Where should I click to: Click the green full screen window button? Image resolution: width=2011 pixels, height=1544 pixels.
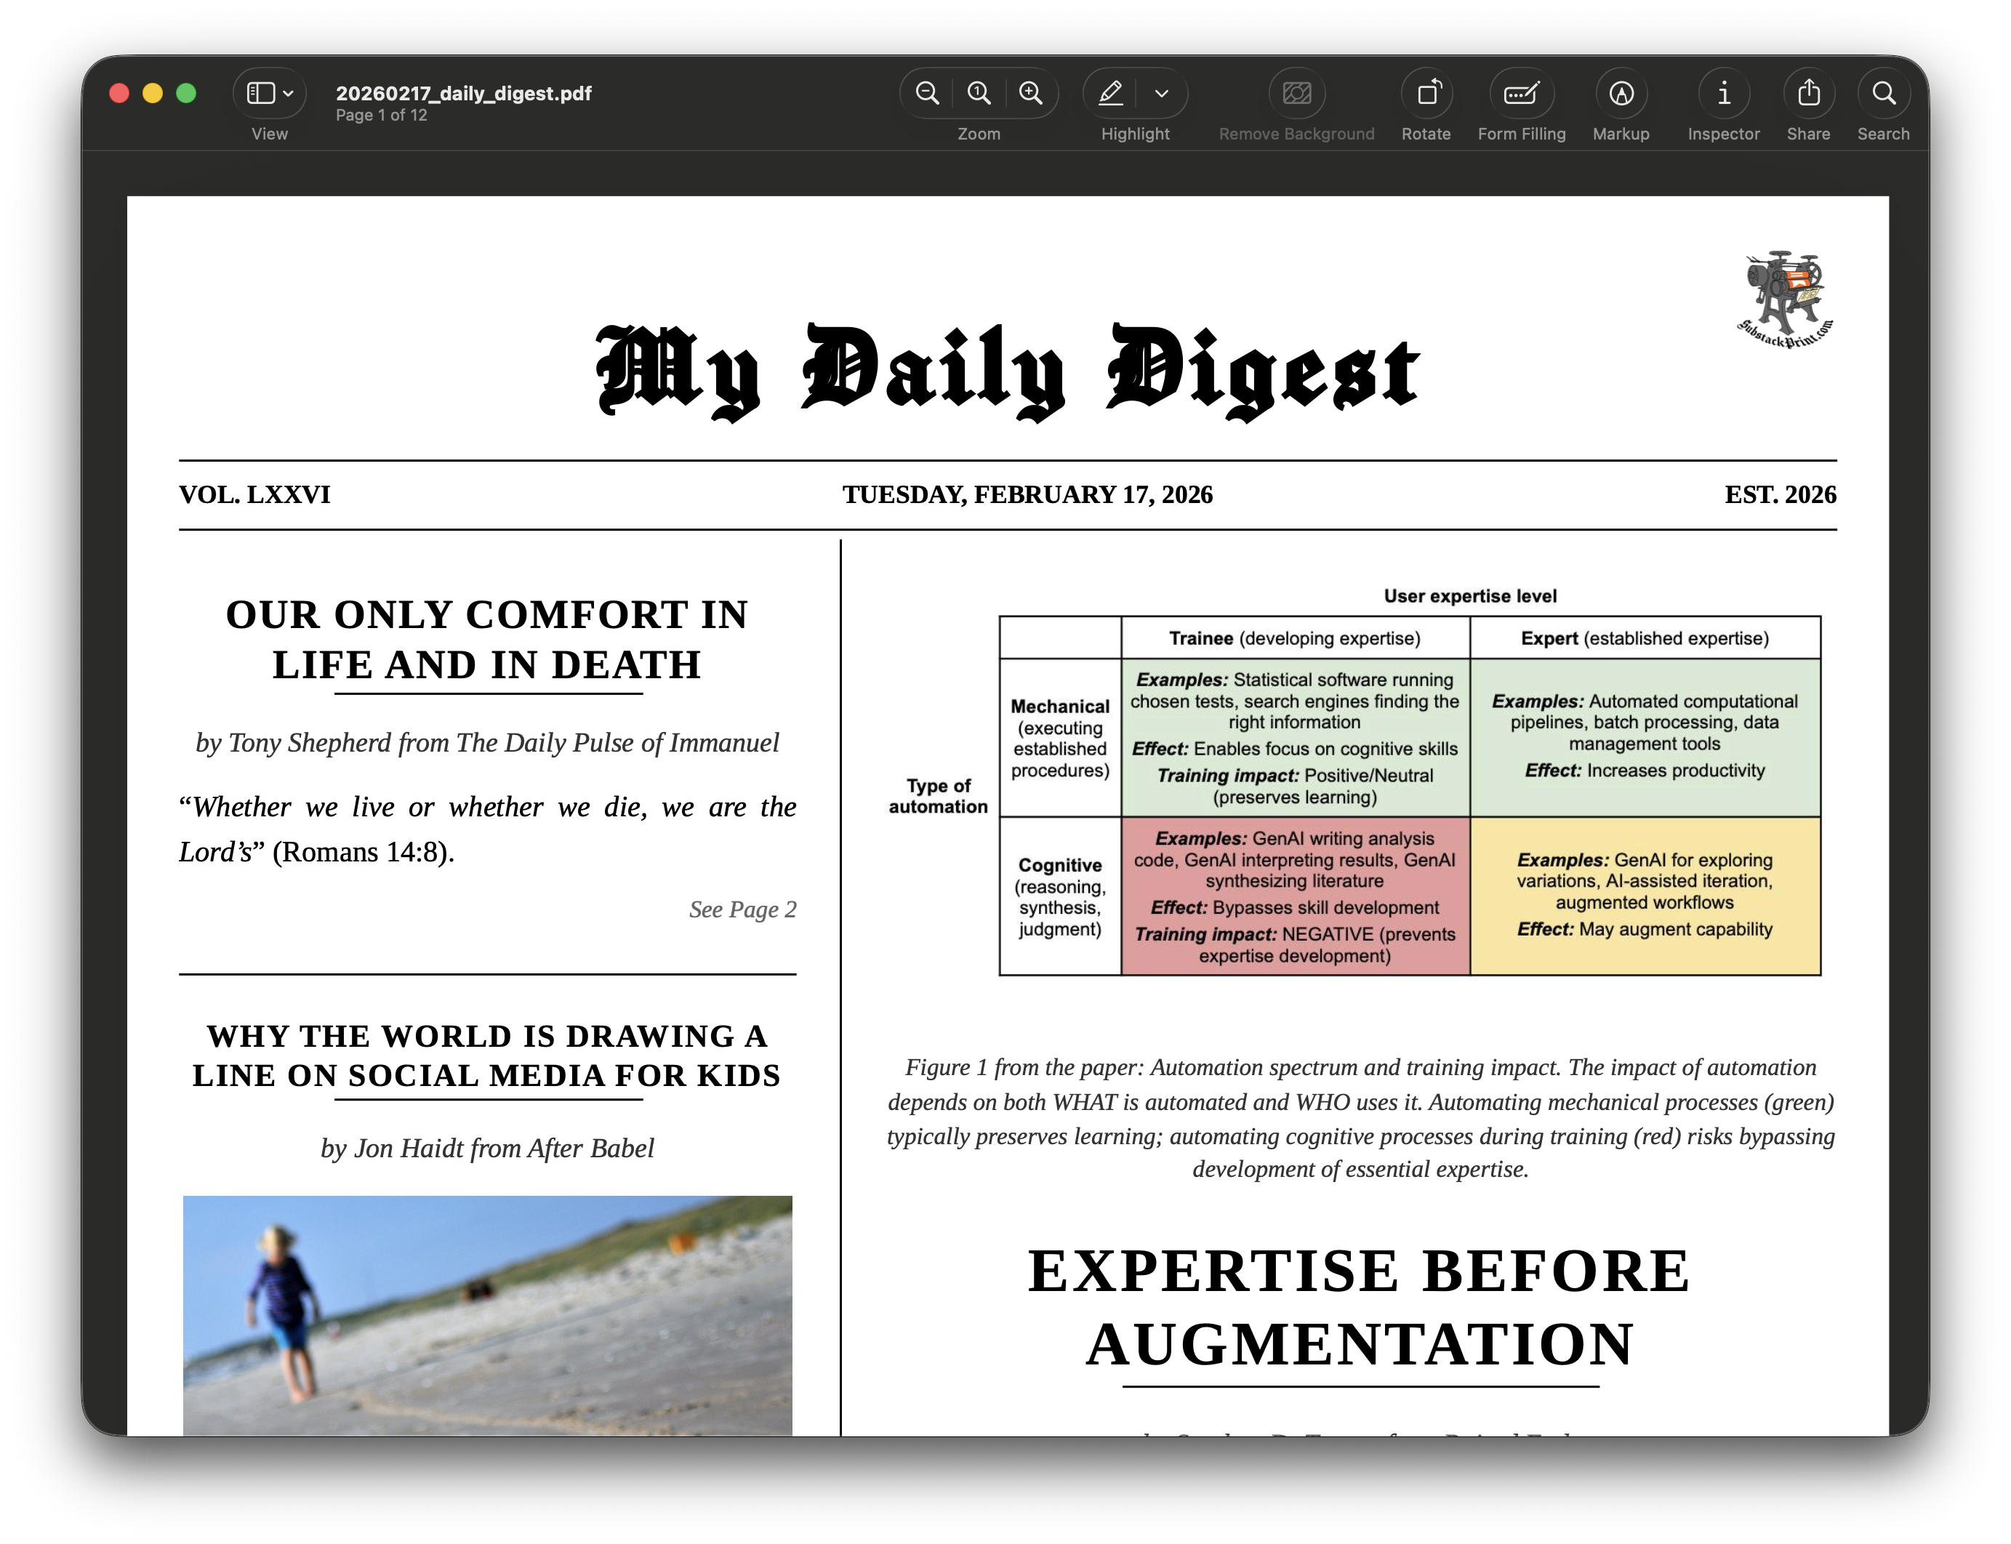185,93
